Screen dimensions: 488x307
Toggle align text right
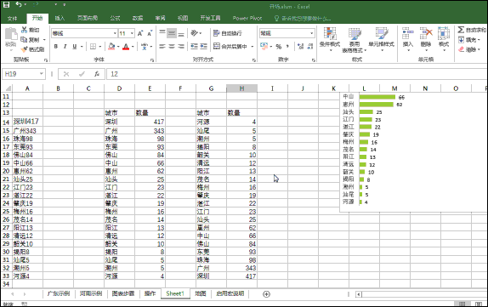(x=181, y=47)
